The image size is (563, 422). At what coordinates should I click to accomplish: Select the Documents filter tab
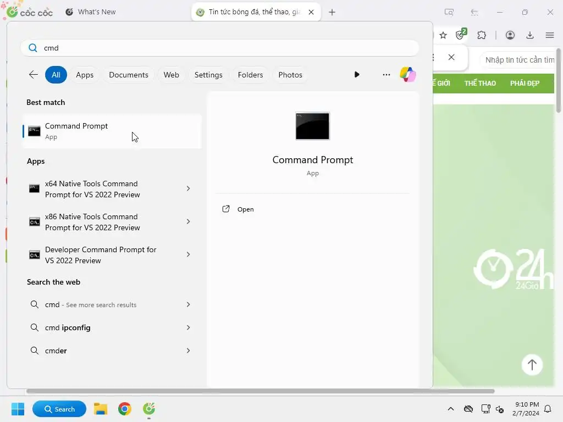tap(129, 75)
